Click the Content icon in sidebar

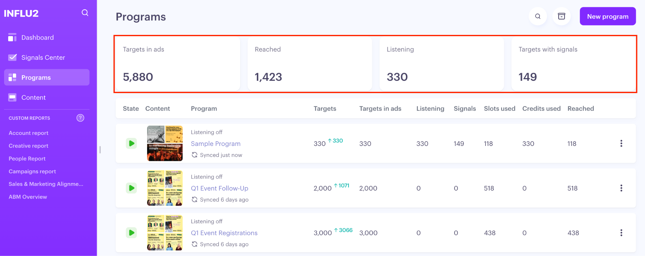pos(12,97)
